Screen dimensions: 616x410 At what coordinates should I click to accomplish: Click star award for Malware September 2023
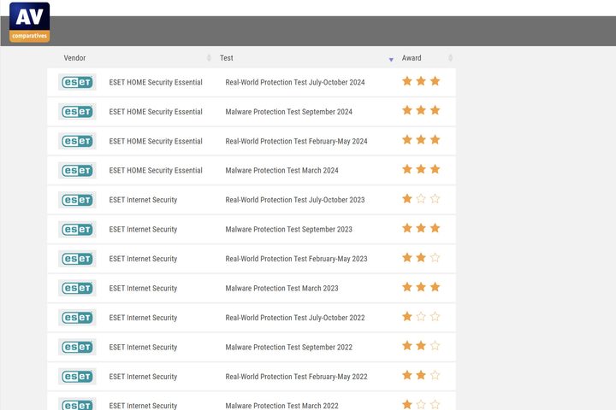(x=421, y=228)
